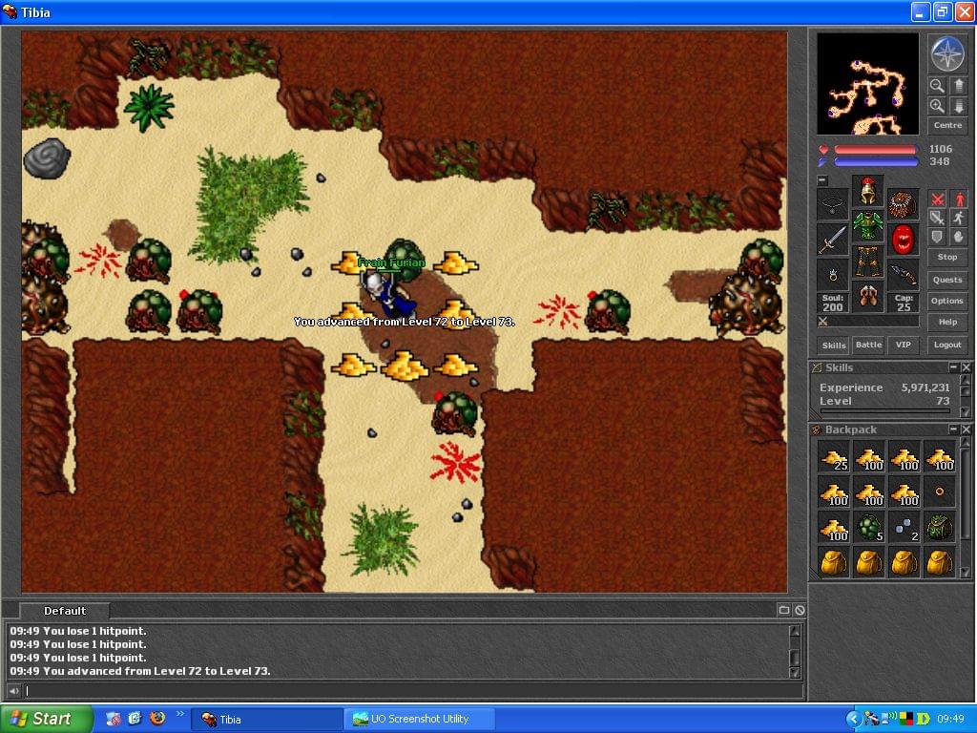Select the amulet necklace slot
The image size is (977, 733).
tap(833, 204)
